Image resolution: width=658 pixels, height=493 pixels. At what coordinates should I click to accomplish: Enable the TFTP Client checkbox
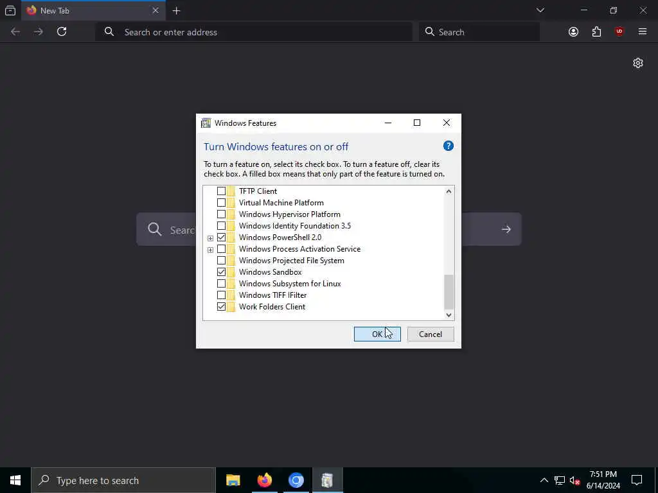click(221, 191)
